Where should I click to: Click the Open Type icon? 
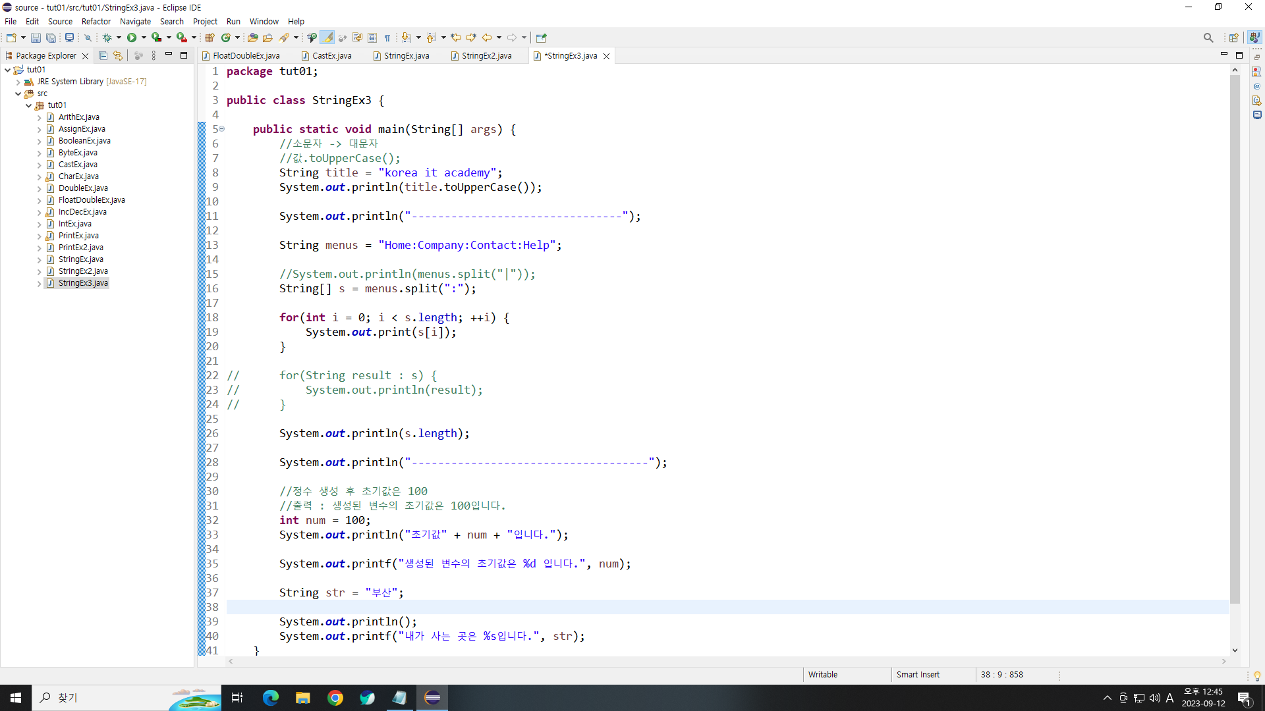point(253,38)
